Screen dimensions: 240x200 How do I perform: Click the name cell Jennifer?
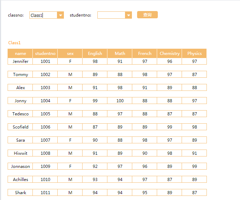20,61
